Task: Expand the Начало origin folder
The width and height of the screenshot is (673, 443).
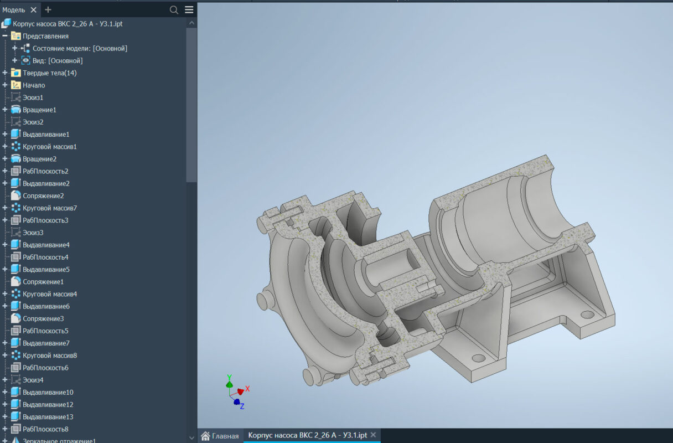Action: coord(4,85)
